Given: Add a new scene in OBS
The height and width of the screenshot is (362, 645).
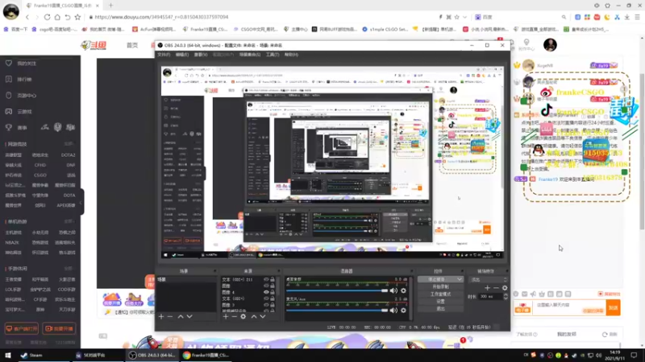Looking at the screenshot, I should point(161,316).
